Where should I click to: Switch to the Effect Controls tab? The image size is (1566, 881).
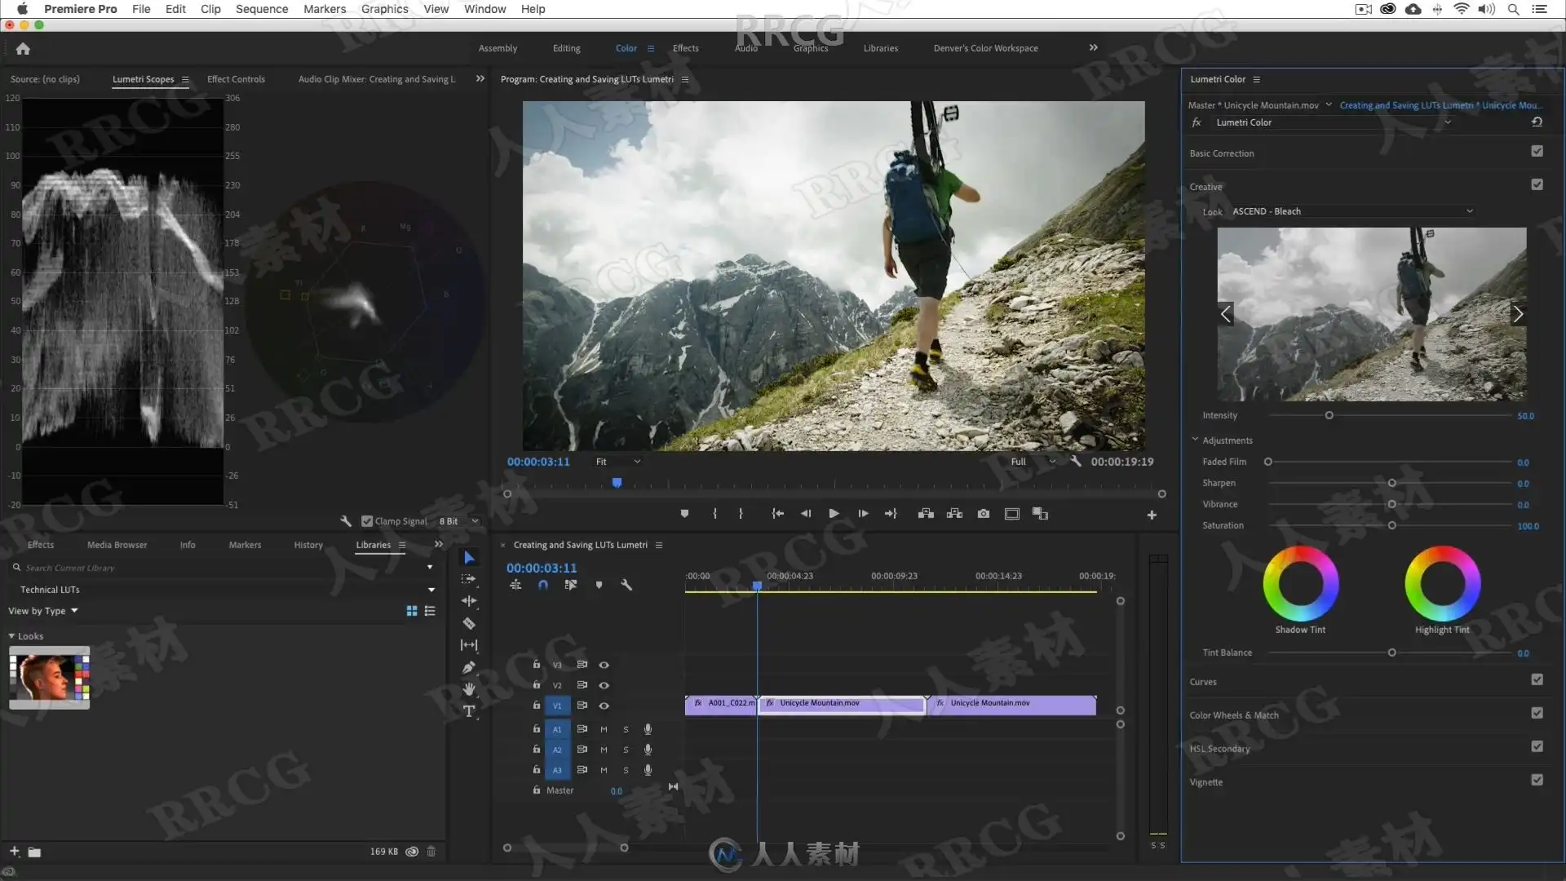(x=236, y=79)
